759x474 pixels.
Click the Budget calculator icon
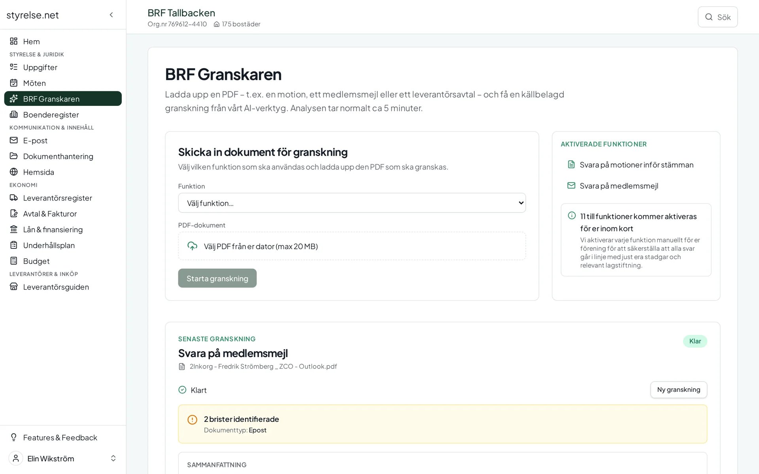[x=14, y=261]
